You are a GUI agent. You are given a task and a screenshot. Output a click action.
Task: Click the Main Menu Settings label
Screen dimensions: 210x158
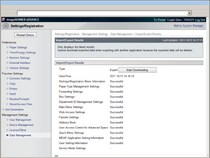tap(71, 107)
